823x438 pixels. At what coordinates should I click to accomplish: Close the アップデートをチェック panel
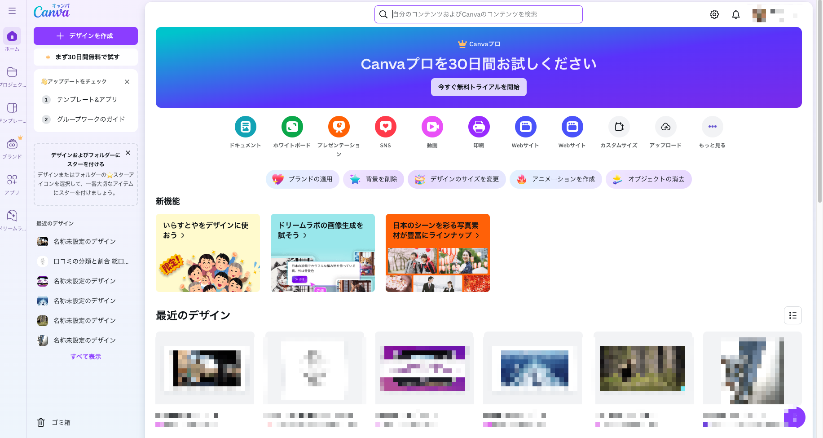pyautogui.click(x=127, y=82)
